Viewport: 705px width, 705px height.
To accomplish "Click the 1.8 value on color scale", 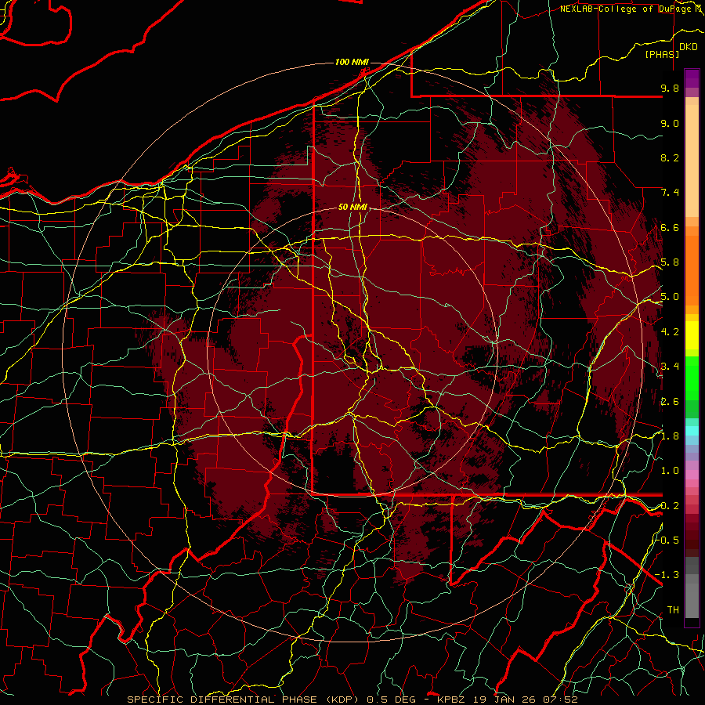I will click(x=670, y=436).
